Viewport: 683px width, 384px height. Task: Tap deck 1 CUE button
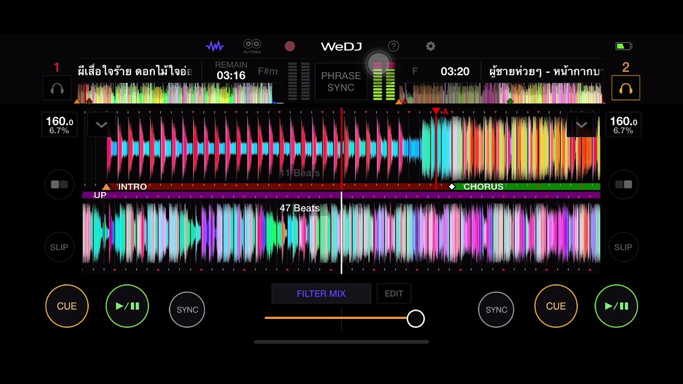click(67, 306)
